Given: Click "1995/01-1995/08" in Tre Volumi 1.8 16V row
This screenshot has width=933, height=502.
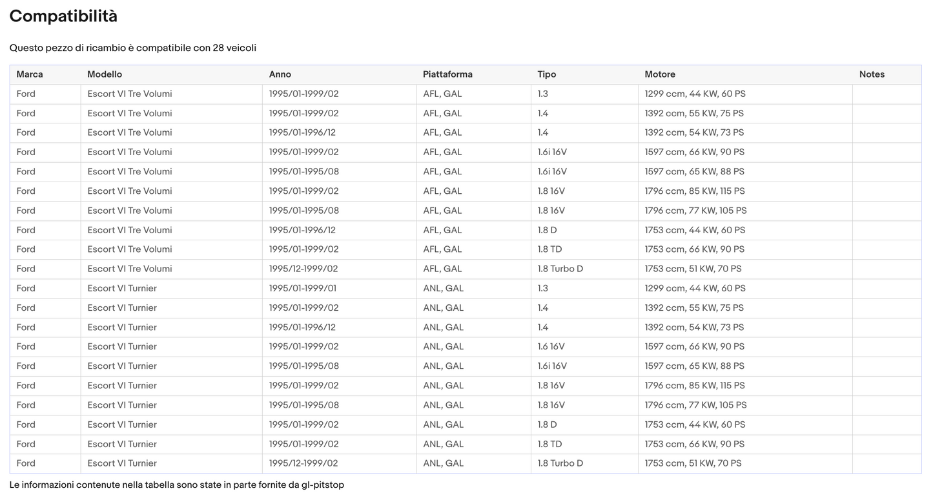Looking at the screenshot, I should [304, 210].
